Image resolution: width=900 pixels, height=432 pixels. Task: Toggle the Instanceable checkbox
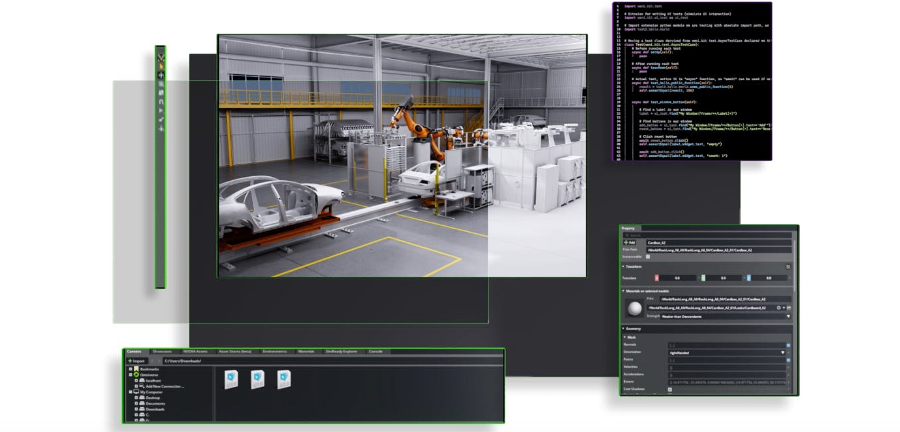[648, 256]
